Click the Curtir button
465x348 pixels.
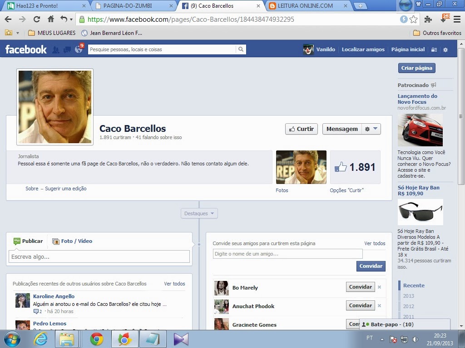tap(302, 129)
